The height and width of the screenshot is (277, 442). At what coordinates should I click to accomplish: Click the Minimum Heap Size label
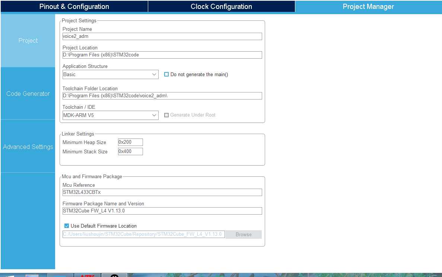84,142
